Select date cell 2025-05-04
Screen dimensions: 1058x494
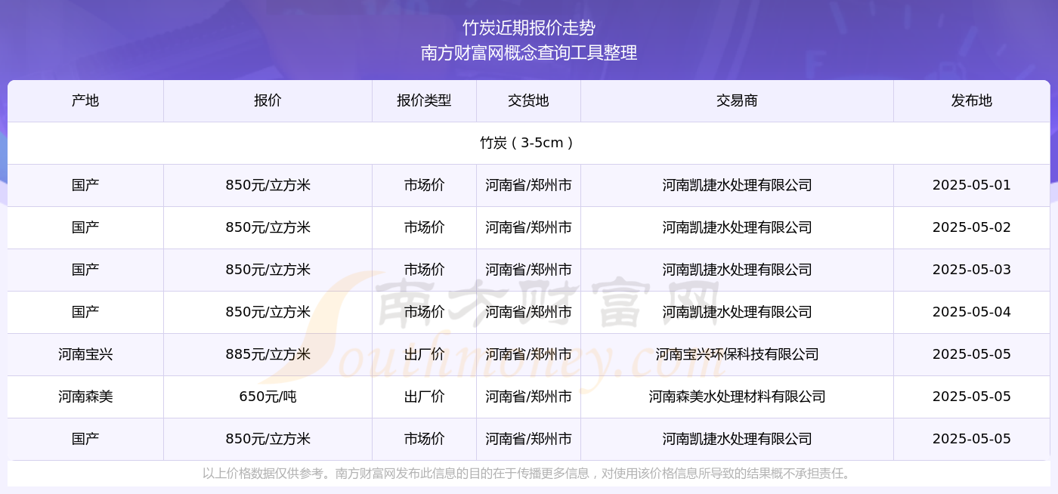pyautogui.click(x=972, y=312)
